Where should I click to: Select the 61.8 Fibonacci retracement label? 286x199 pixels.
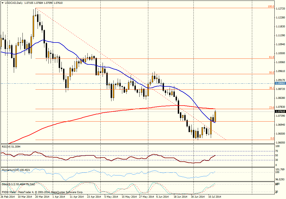point(272,57)
